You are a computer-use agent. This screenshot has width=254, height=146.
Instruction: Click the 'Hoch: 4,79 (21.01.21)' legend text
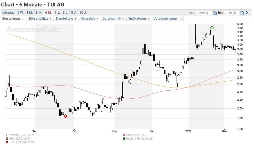140,139
